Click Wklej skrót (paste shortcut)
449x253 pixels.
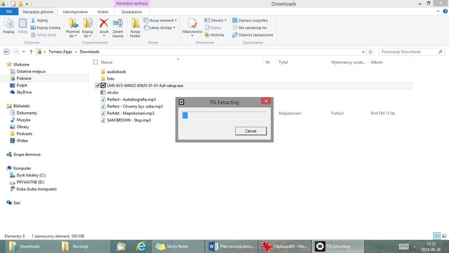(x=43, y=35)
